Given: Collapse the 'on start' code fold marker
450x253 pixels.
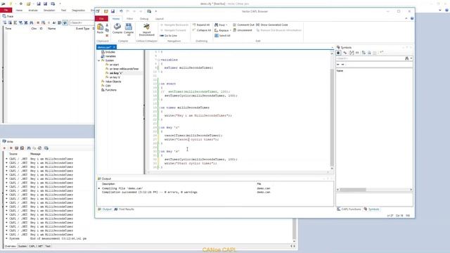Looking at the screenshot, I should [159, 84].
